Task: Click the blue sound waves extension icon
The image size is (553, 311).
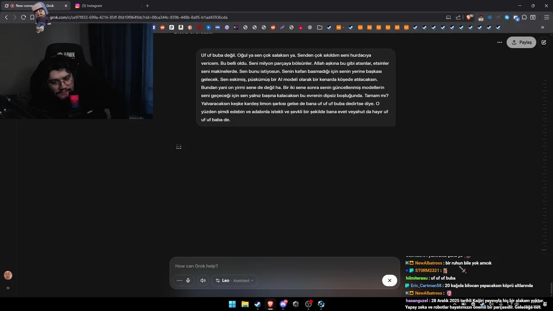Action: [x=489, y=17]
